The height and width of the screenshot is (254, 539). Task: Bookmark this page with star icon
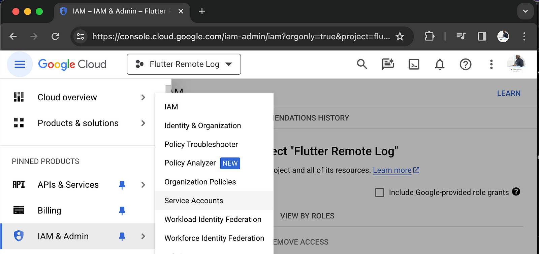(400, 36)
